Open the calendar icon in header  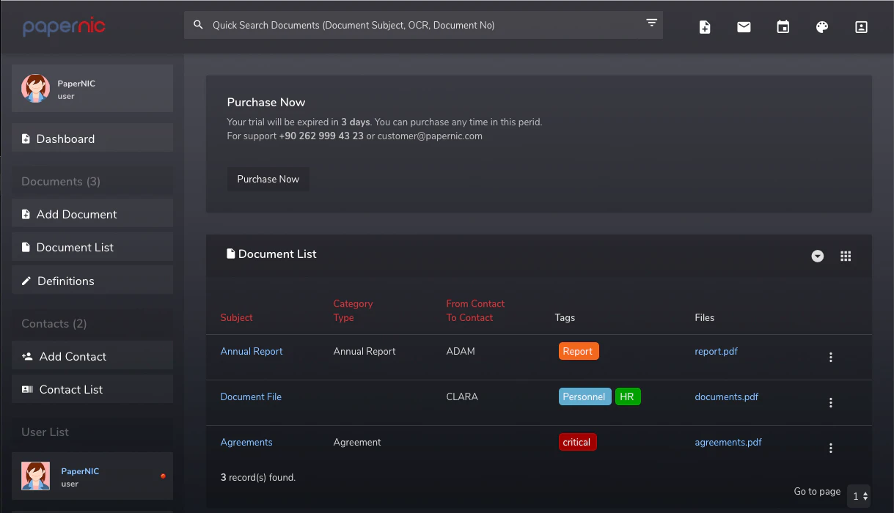783,27
